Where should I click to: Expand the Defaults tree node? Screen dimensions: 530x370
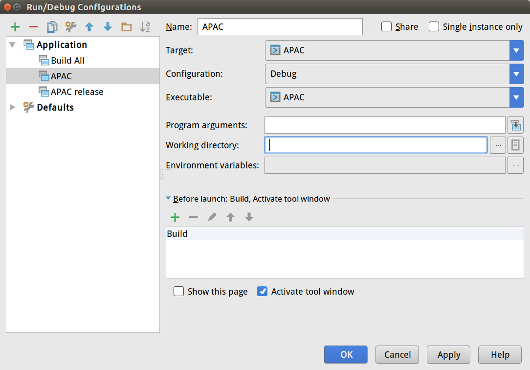(13, 107)
